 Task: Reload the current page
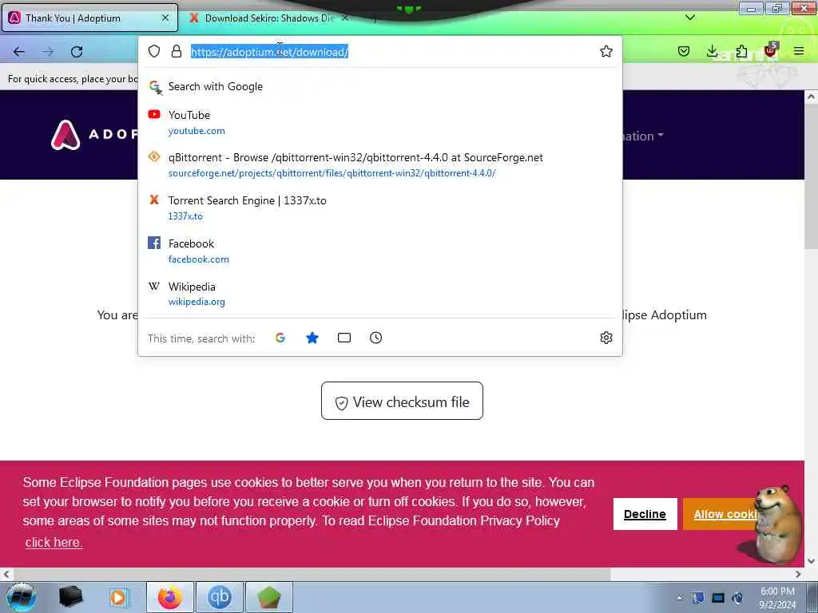(x=77, y=52)
